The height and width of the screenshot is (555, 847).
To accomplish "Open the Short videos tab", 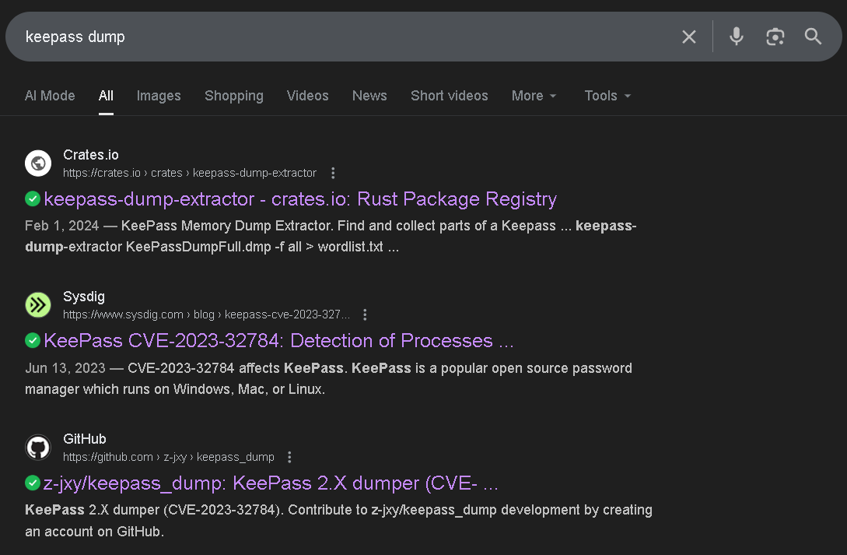I will pos(449,96).
